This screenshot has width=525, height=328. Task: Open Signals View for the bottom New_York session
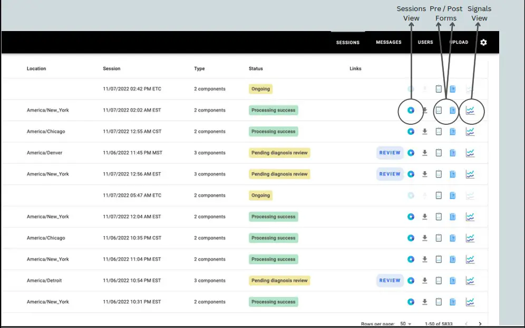coord(470,302)
